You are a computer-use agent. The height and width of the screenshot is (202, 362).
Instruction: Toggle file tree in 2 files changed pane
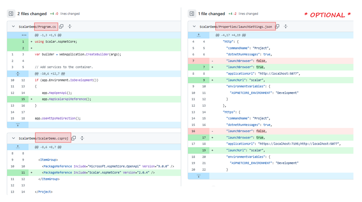tap(11, 14)
